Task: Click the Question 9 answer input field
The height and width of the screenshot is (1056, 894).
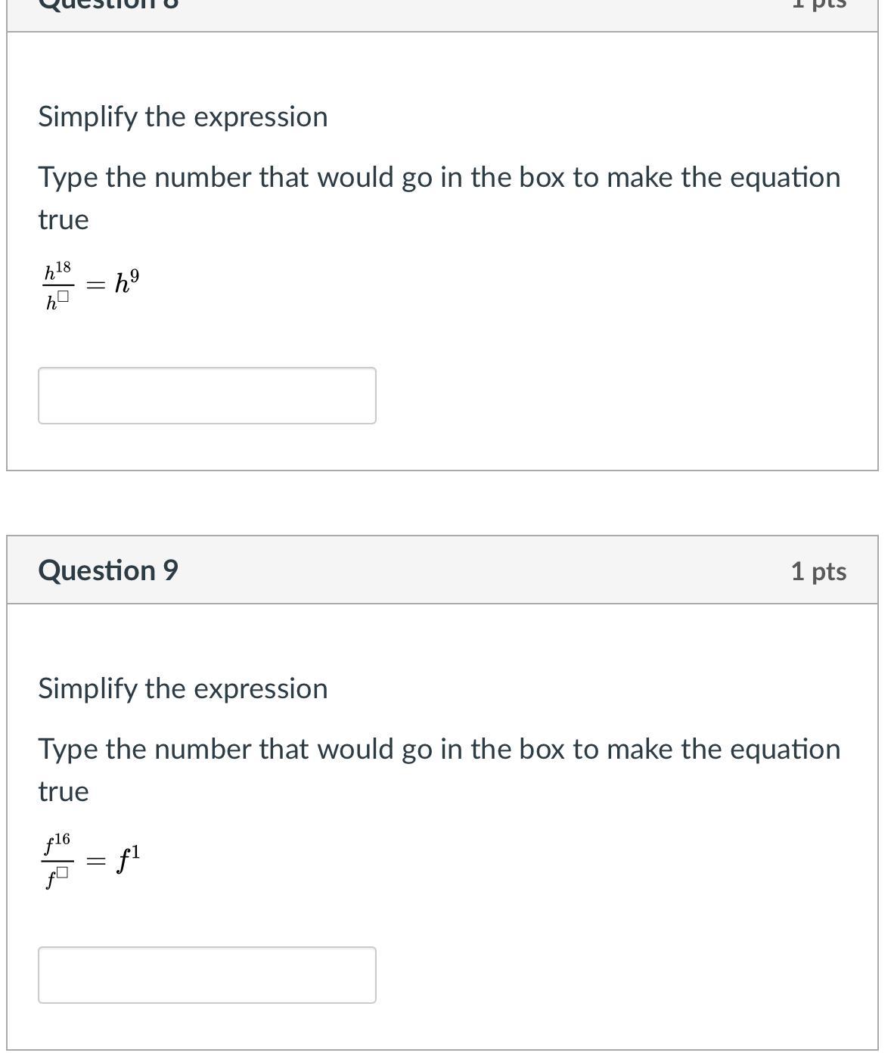Action: (x=206, y=975)
